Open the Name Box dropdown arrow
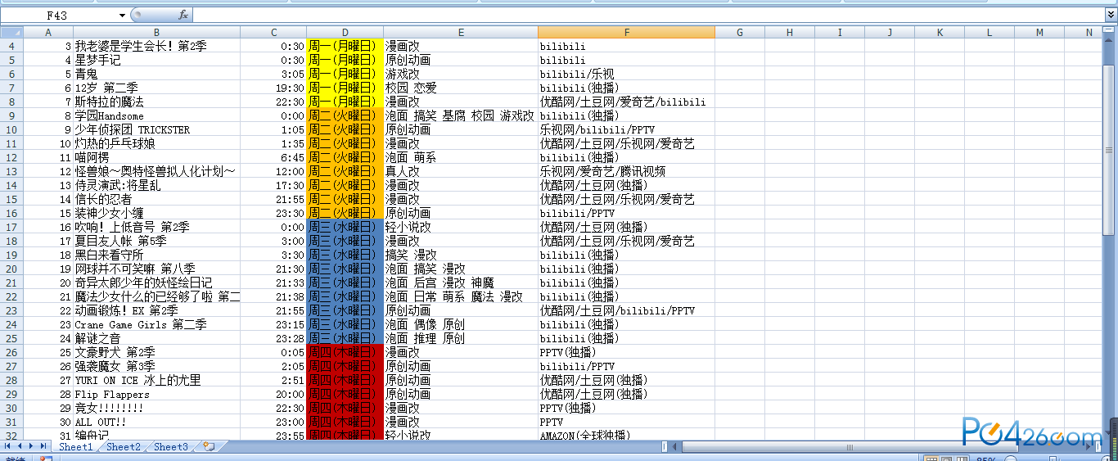1118x461 pixels. click(x=123, y=15)
